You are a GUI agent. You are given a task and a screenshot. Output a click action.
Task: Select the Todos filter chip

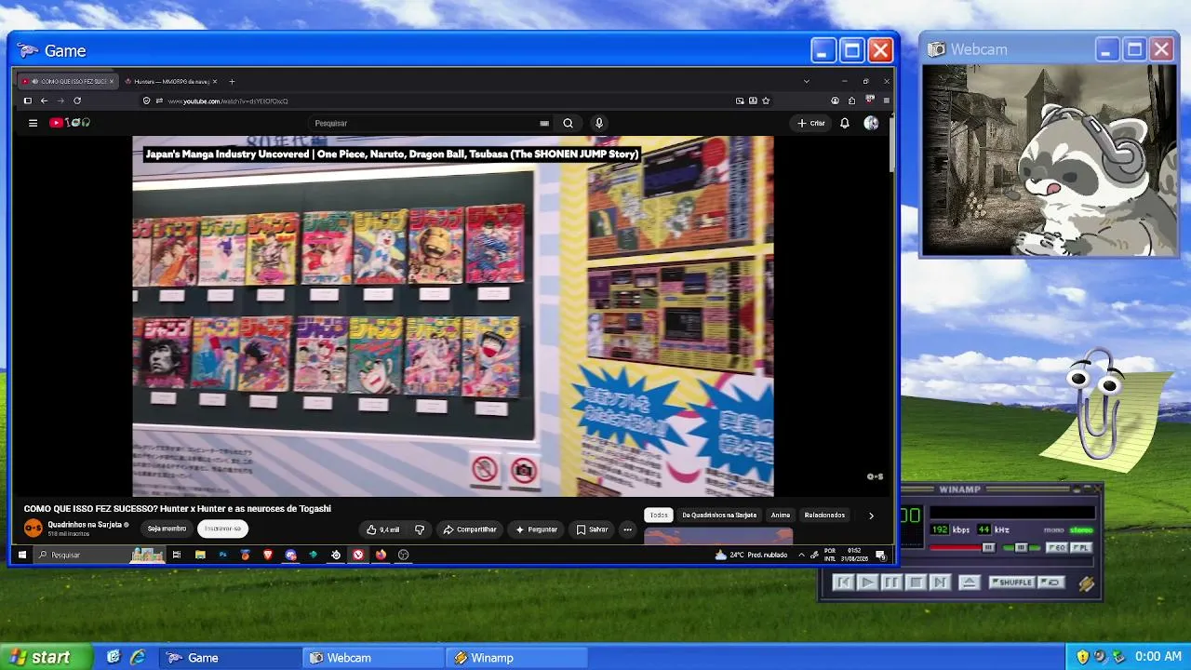tap(659, 516)
